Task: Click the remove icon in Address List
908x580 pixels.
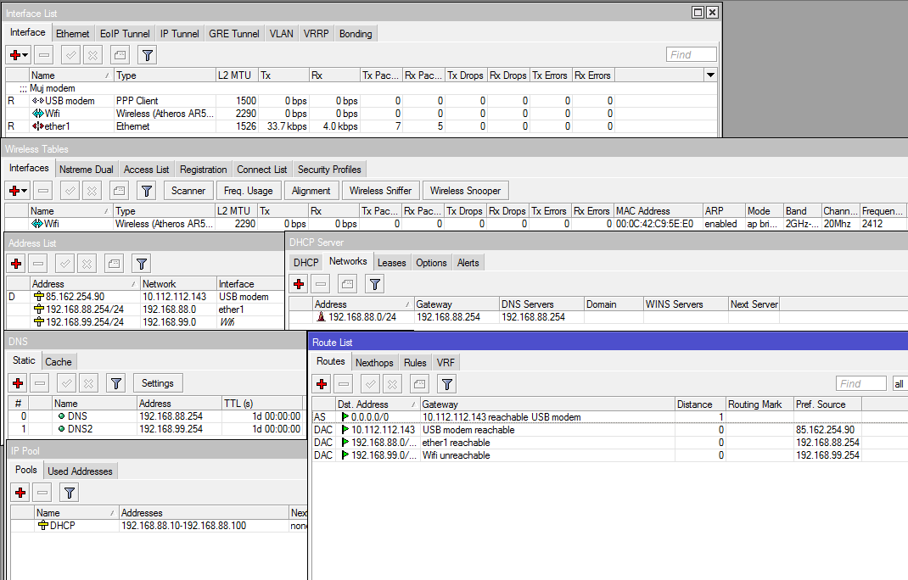Action: tap(38, 264)
